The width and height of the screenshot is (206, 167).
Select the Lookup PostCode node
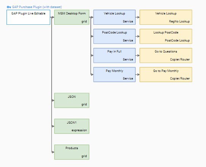166,36
